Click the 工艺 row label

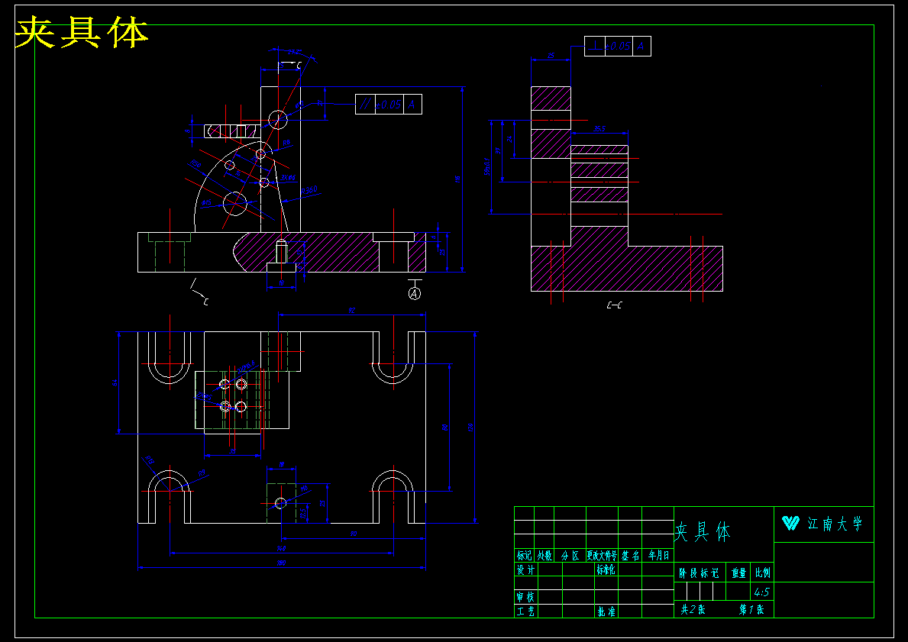[526, 611]
